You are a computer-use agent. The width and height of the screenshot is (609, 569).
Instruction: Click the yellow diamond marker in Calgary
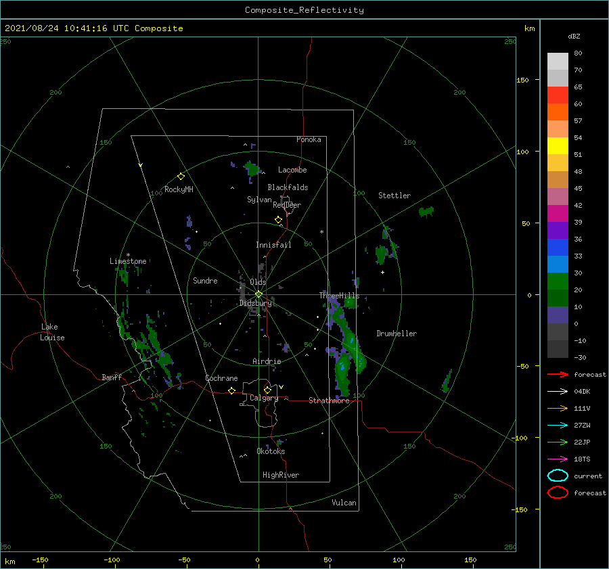[267, 390]
